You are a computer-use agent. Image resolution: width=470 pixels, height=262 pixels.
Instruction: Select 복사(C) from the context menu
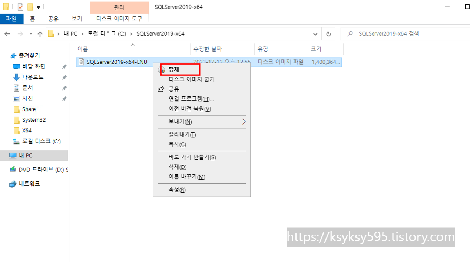tap(202, 144)
